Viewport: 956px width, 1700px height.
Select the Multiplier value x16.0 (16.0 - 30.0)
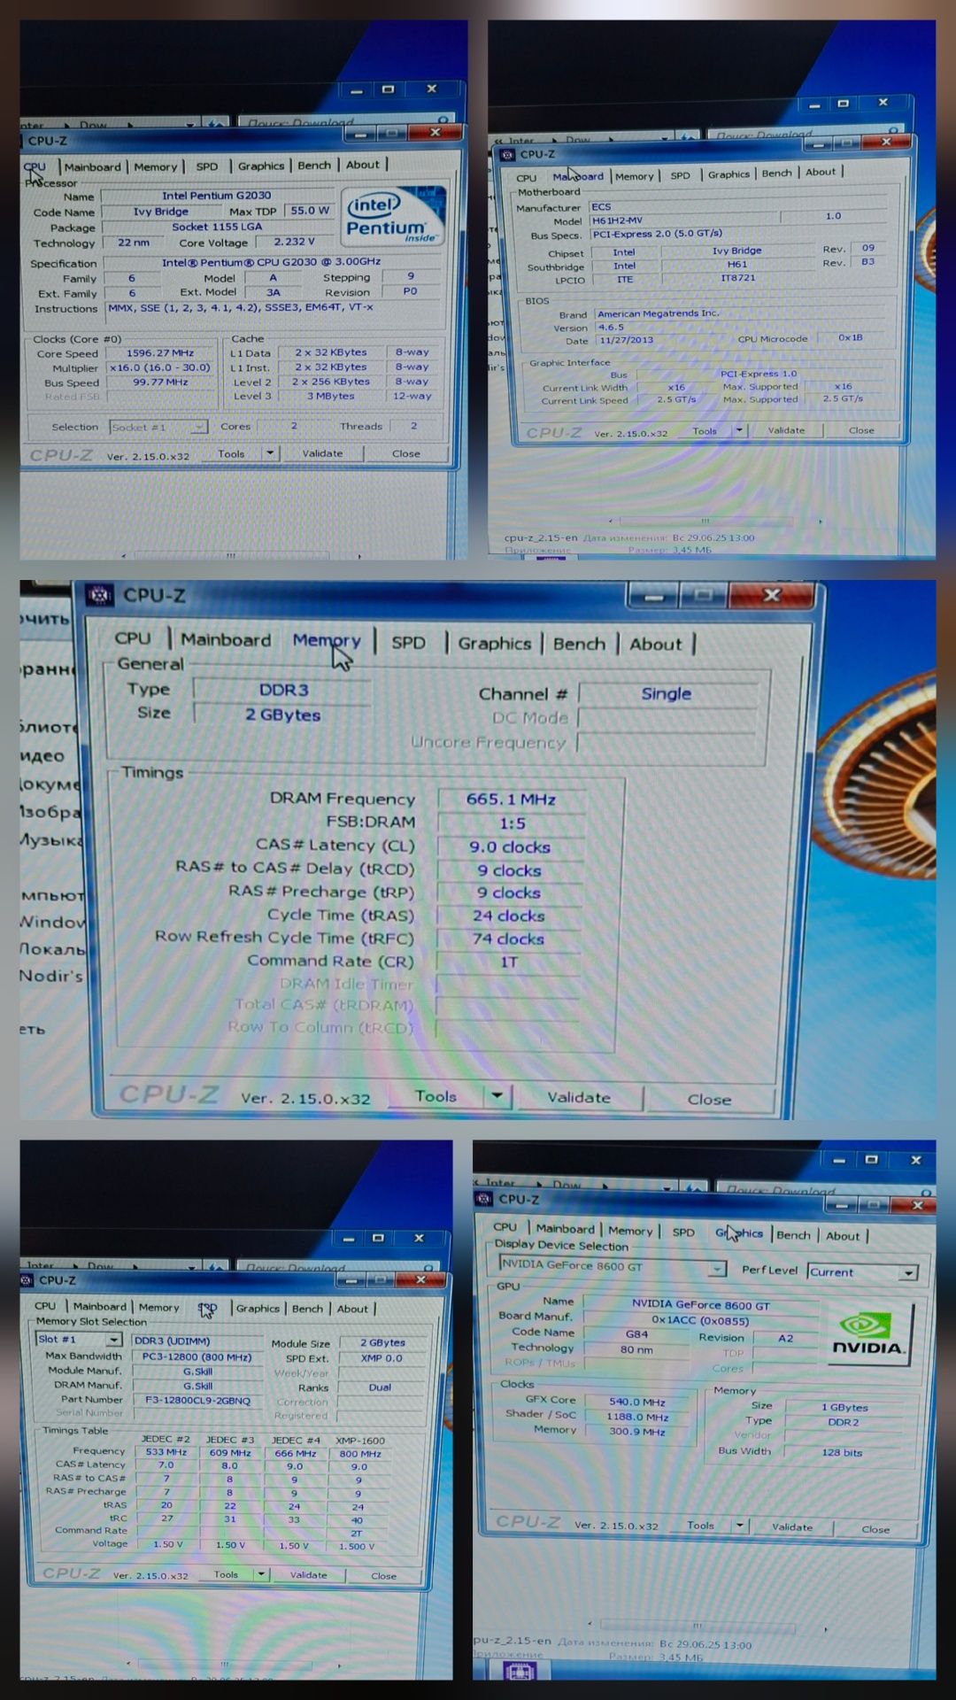pyautogui.click(x=160, y=367)
